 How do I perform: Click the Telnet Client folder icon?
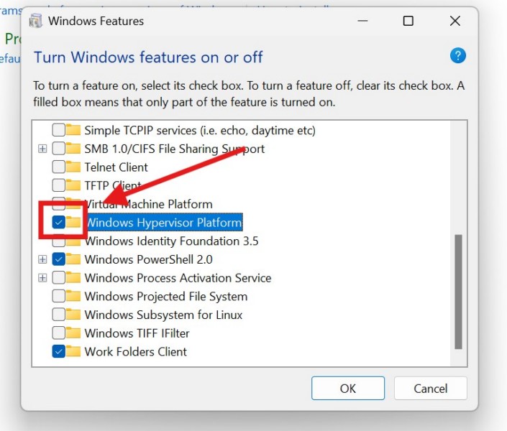[73, 167]
